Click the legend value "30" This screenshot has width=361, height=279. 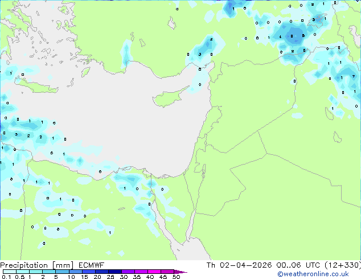(124, 277)
